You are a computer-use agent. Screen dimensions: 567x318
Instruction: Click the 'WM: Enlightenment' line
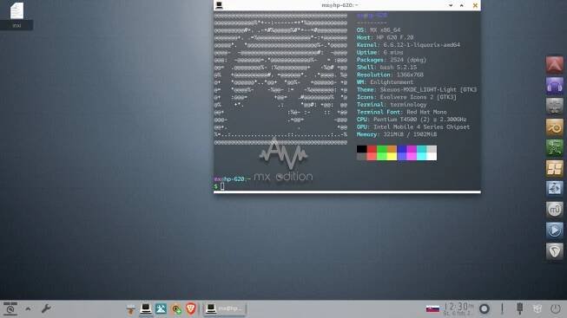point(385,82)
